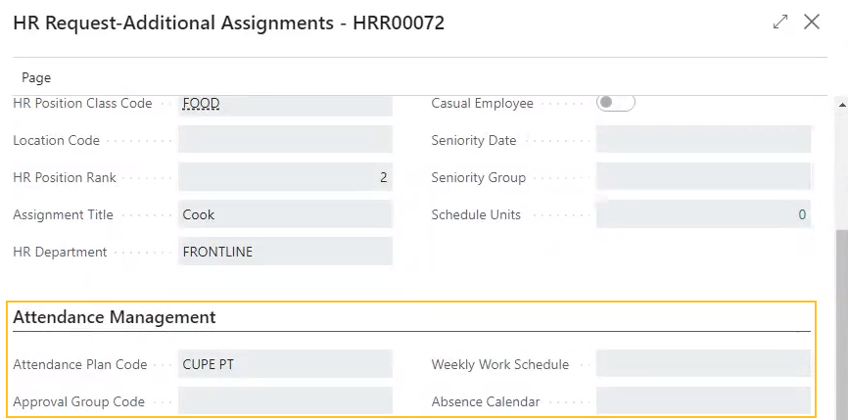The width and height of the screenshot is (848, 420).
Task: Select the Location Code field
Action: [285, 140]
